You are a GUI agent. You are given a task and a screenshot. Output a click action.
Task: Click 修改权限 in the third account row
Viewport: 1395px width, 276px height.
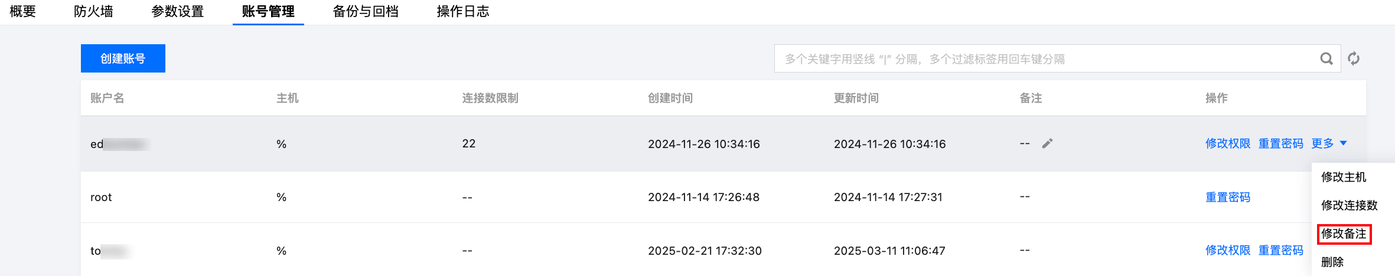click(1228, 250)
